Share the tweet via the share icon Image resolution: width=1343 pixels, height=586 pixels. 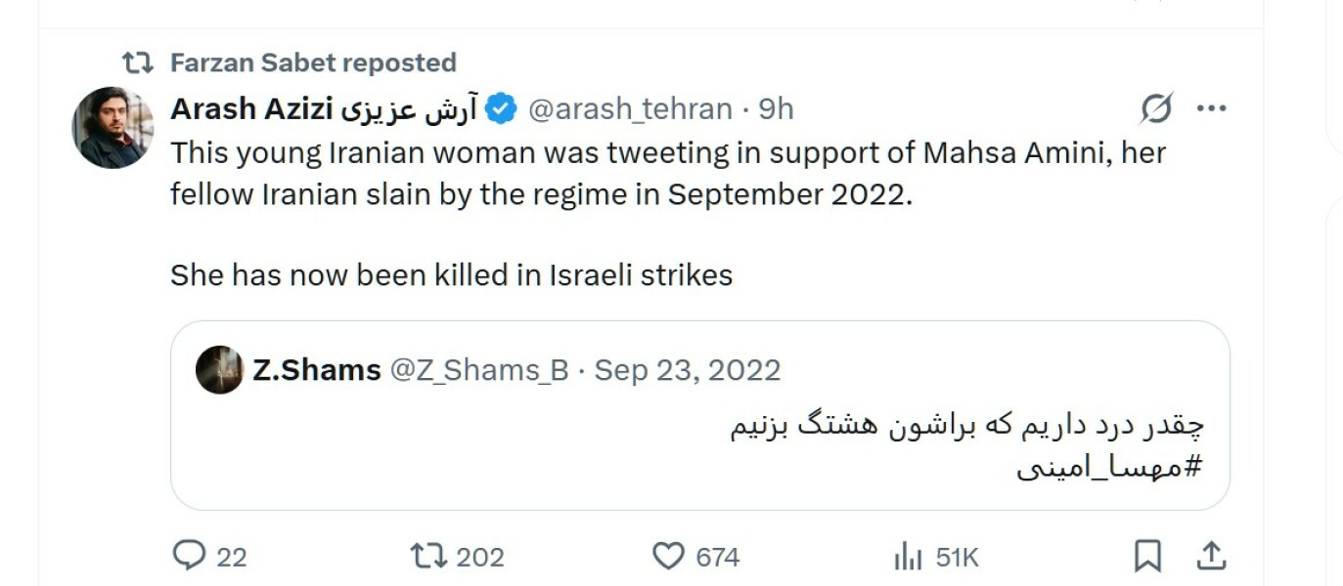coord(1210,558)
